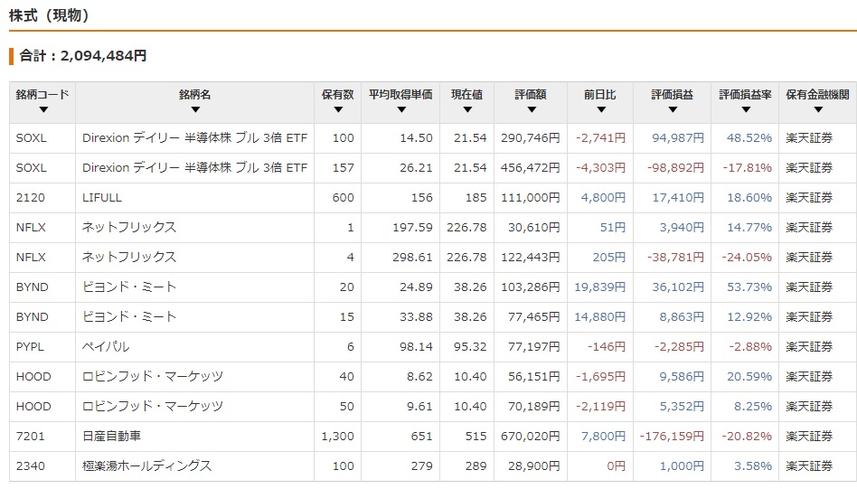Click the 53.73% profit rate
This screenshot has height=489, width=857.
[x=749, y=287]
